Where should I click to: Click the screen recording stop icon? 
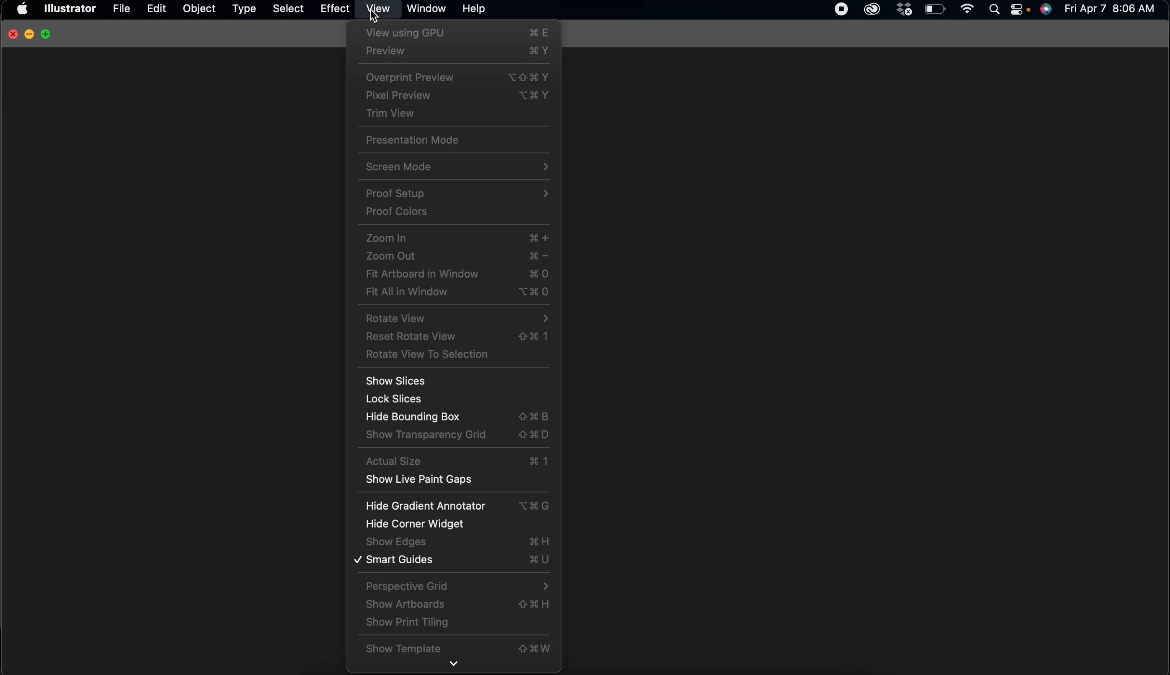(842, 9)
